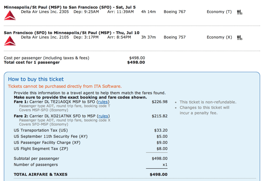Select Minneapolis to San Francisco Jul 5 heading
Image resolution: width=265 pixels, height=181 pixels.
coord(70,7)
